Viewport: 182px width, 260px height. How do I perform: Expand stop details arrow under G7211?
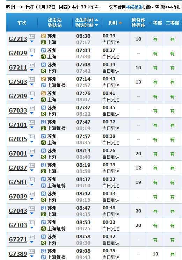coord(32,70)
